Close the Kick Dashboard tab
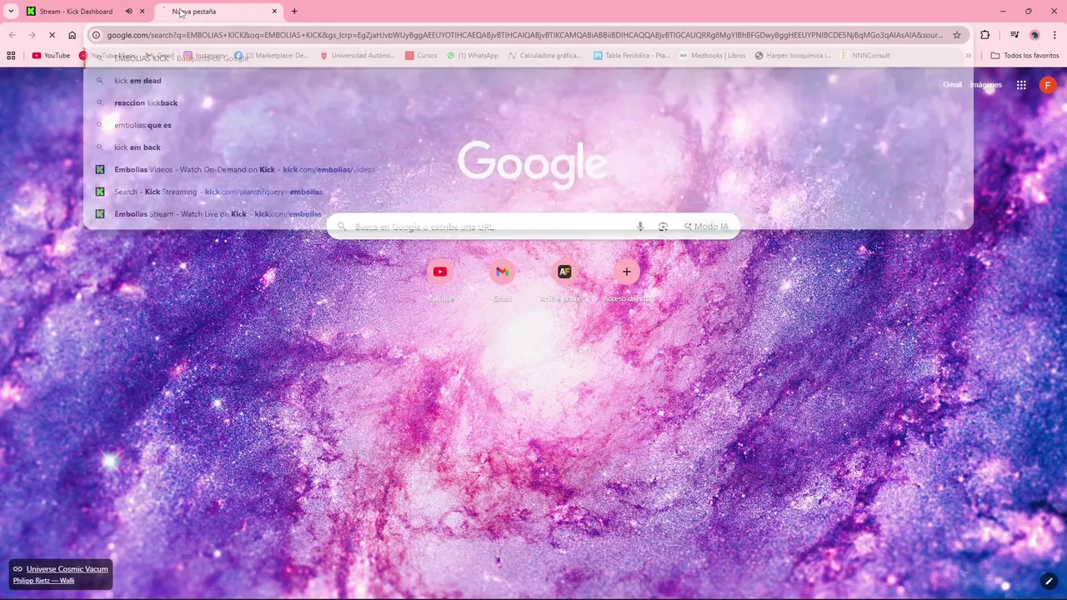1067x600 pixels. tap(143, 12)
